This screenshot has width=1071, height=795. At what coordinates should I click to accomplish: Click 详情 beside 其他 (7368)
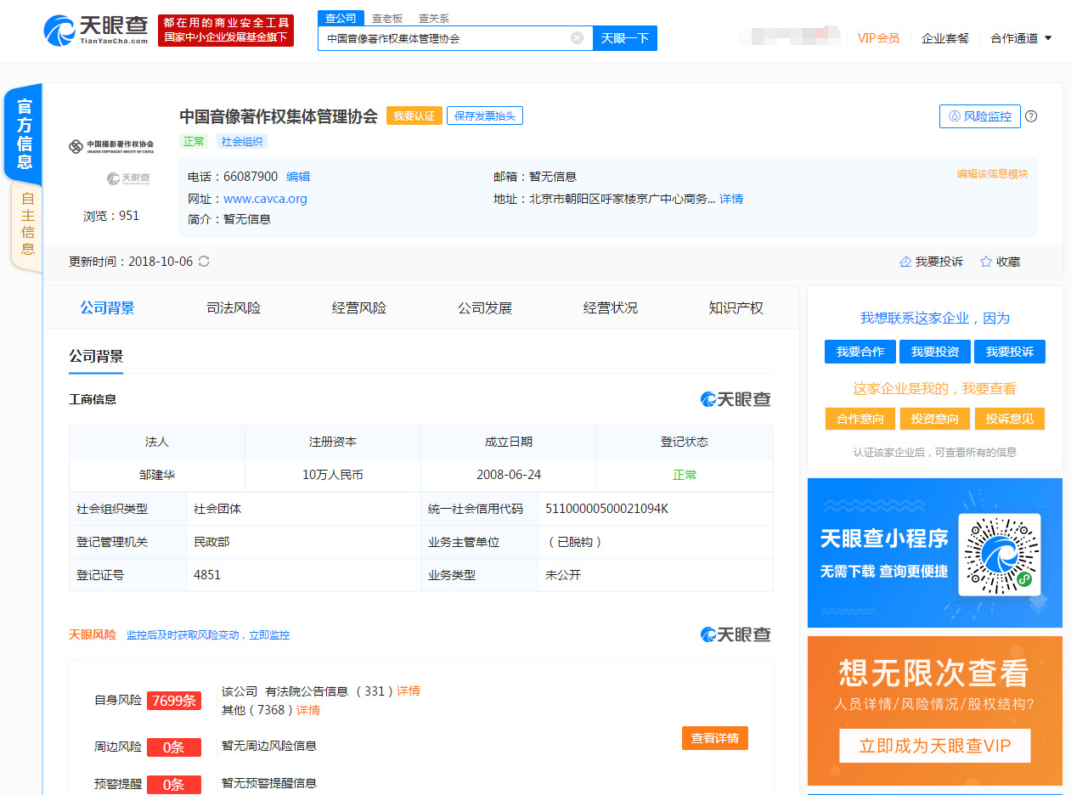coord(308,710)
